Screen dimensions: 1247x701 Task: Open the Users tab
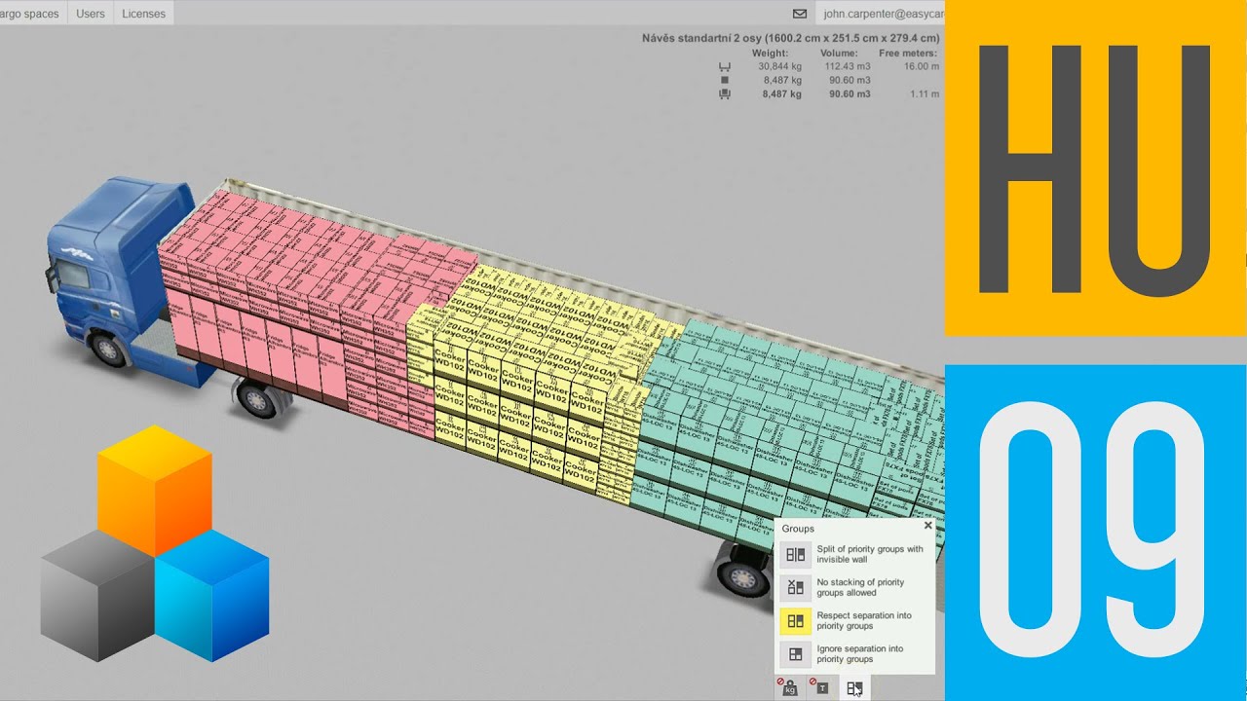pyautogui.click(x=91, y=14)
